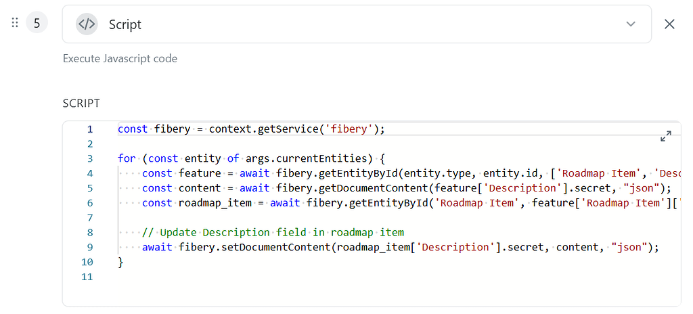
Task: Click line number 3 in gutter
Action: point(89,158)
